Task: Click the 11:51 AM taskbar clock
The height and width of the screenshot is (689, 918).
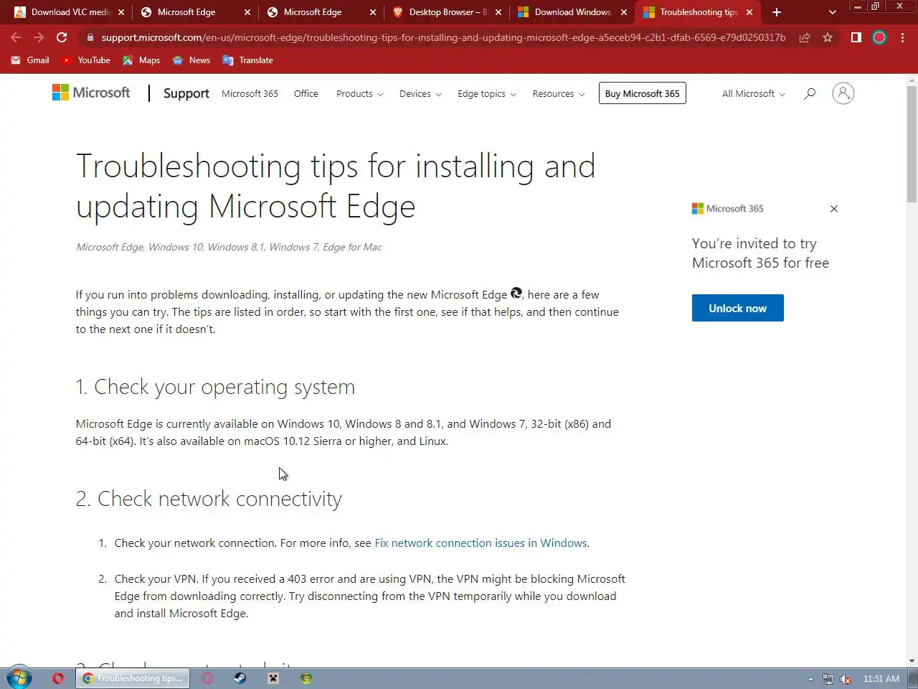Action: (x=881, y=679)
